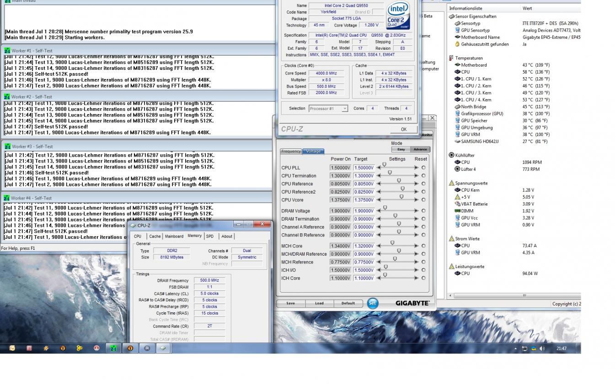Select the CPU PLL reset radio button
Image resolution: width=615 pixels, height=384 pixels.
[x=423, y=168]
